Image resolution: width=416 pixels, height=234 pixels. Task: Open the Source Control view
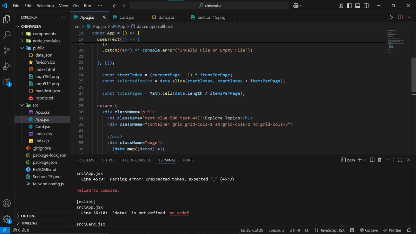(7, 50)
